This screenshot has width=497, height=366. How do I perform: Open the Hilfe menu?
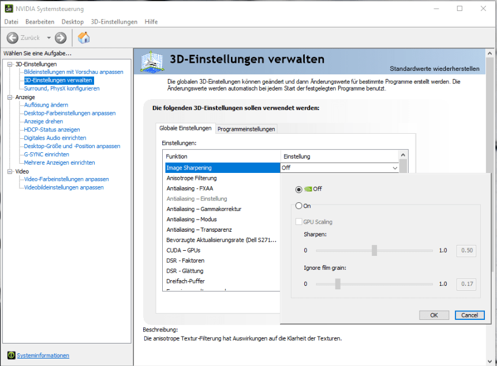coord(151,21)
